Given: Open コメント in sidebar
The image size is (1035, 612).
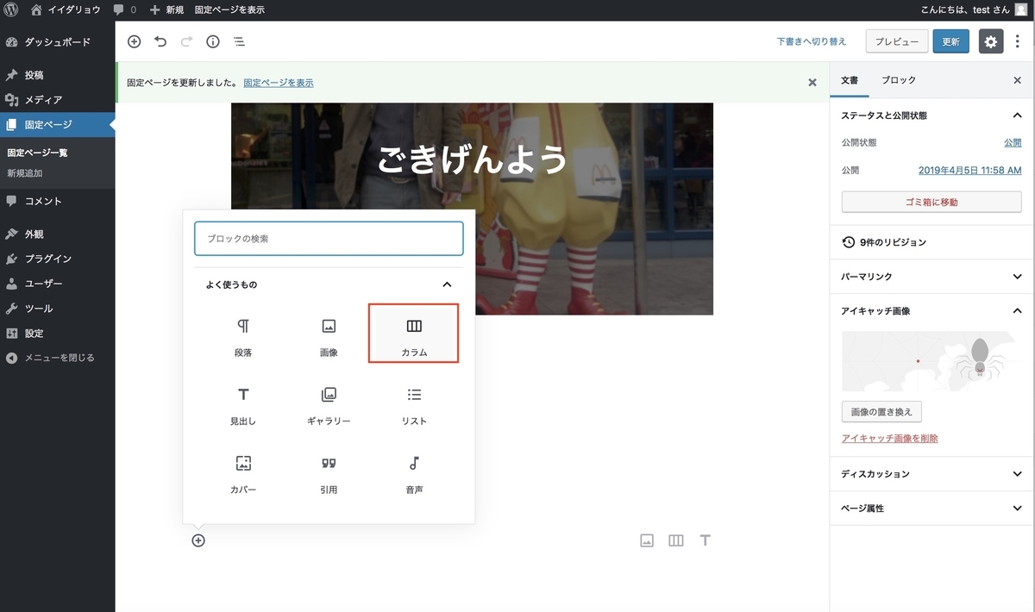Looking at the screenshot, I should coord(57,202).
